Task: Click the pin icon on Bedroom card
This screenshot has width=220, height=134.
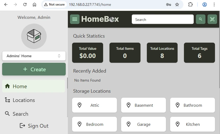Action: click(80, 124)
